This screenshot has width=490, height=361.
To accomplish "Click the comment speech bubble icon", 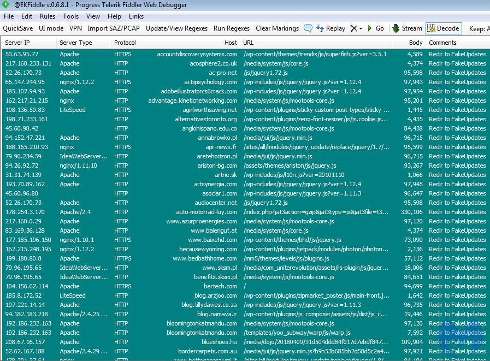I will pyautogui.click(x=308, y=28).
